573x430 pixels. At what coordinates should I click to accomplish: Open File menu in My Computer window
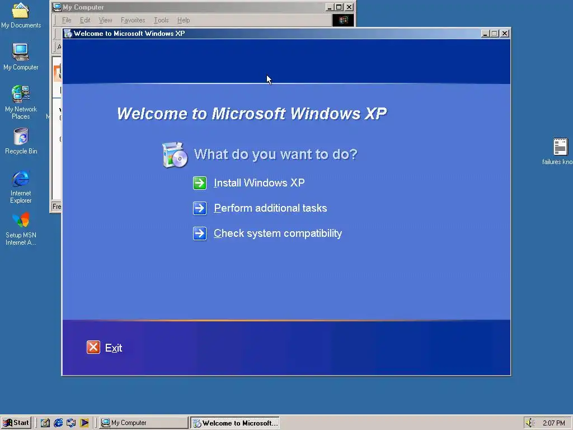(67, 20)
